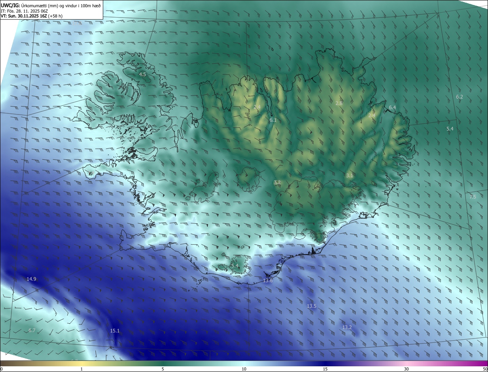Click the color scale tick label 10

pyautogui.click(x=244, y=369)
